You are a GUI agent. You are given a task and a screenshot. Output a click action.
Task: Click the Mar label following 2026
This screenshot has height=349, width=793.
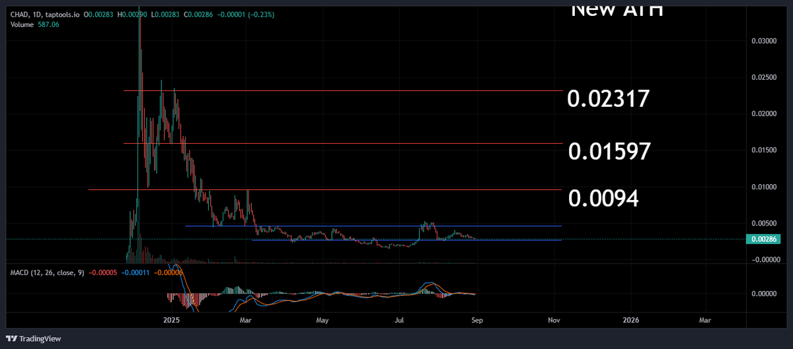pyautogui.click(x=705, y=320)
